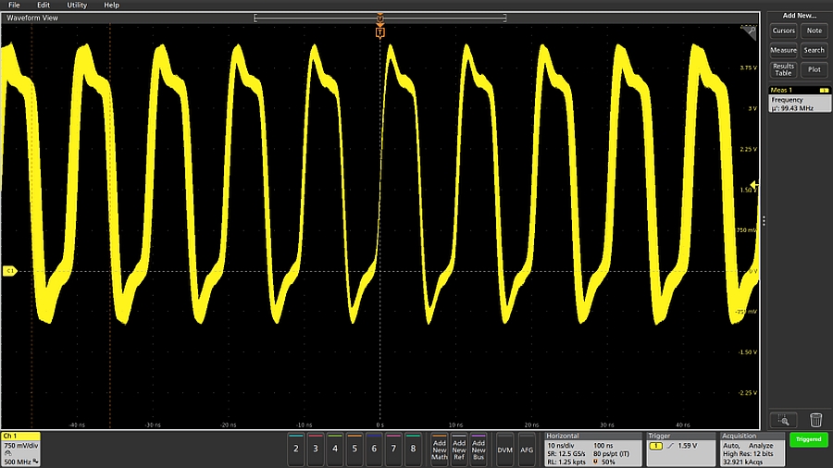Turn on channel 2
This screenshot has width=833, height=468.
pyautogui.click(x=295, y=448)
